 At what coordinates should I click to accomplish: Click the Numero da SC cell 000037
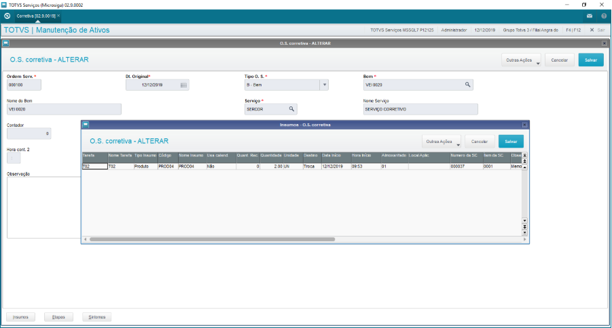(466, 166)
